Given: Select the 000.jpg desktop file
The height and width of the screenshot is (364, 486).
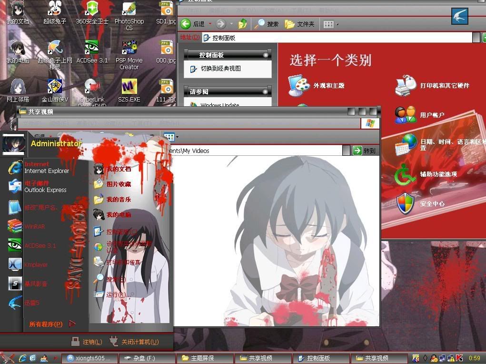Looking at the screenshot, I should tap(167, 52).
